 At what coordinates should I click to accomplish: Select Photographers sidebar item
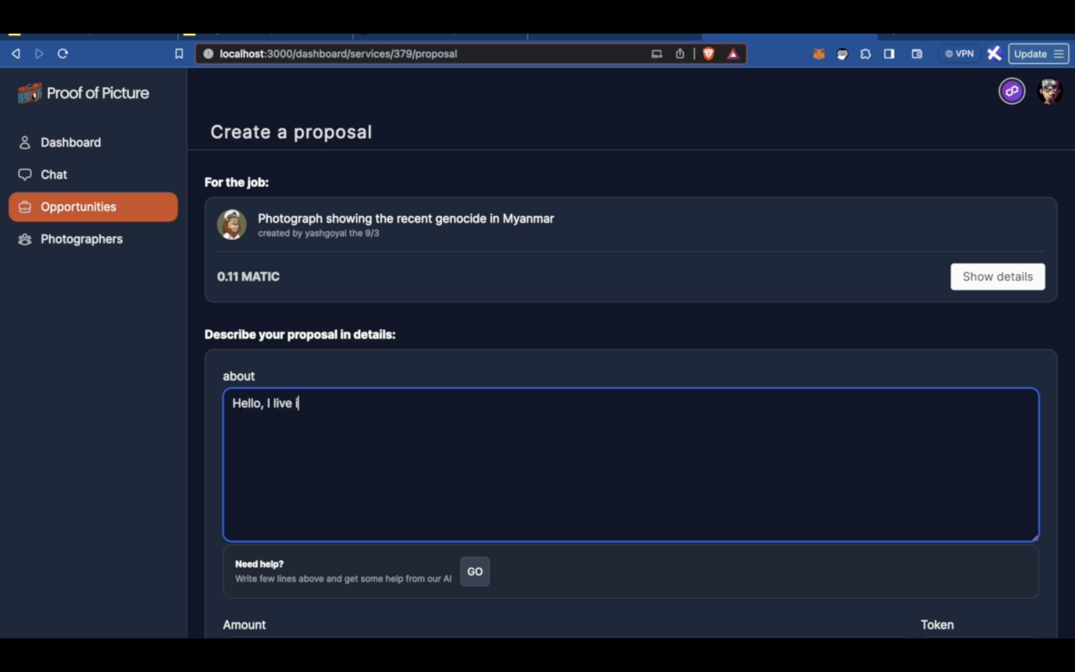click(81, 239)
